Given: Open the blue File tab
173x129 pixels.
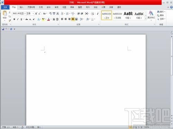Looking at the screenshot, I should click(5, 7).
